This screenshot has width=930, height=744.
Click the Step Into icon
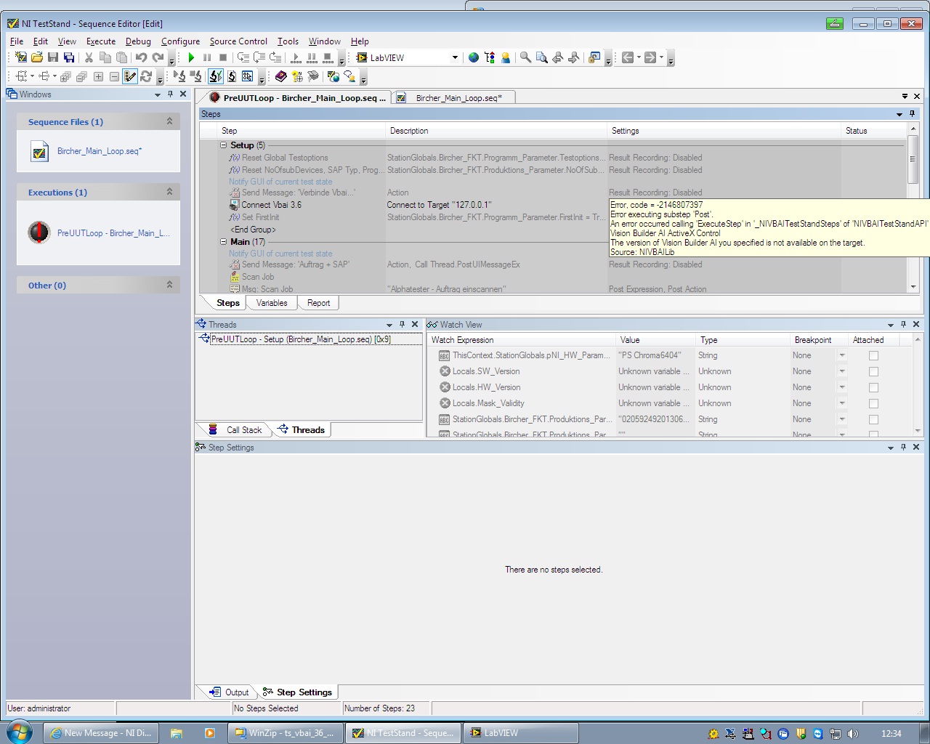coord(243,57)
